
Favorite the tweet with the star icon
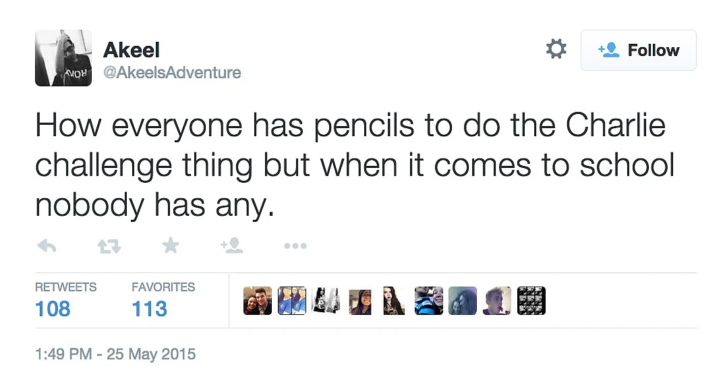pos(171,245)
